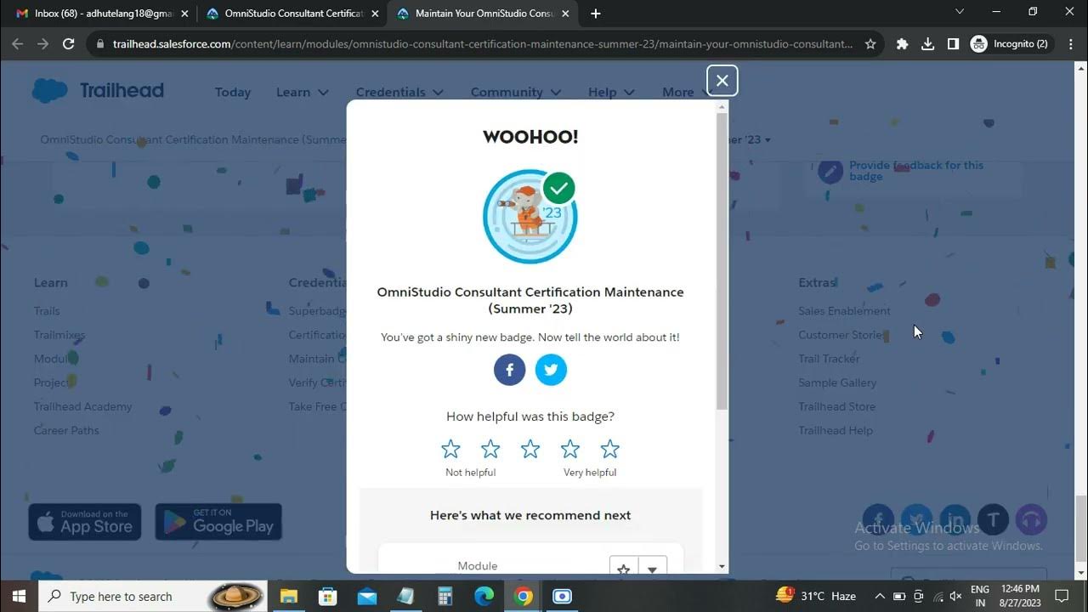The height and width of the screenshot is (612, 1088).
Task: Select Maintain Your OmniStudio tab
Action: point(483,14)
